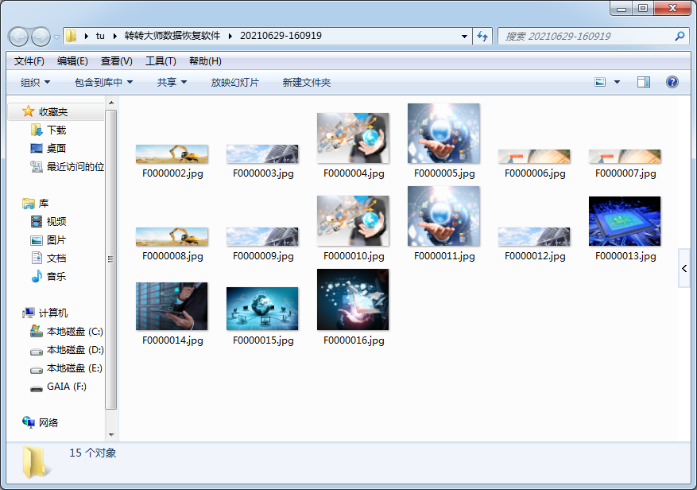
Task: Click the change view icon in toolbar
Action: (x=601, y=82)
